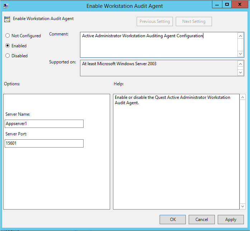250x231 pixels.
Task: Click the 'Supported on:' label
Action: (x=62, y=62)
